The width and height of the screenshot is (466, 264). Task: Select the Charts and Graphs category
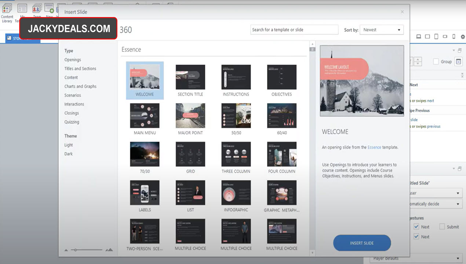[80, 87]
